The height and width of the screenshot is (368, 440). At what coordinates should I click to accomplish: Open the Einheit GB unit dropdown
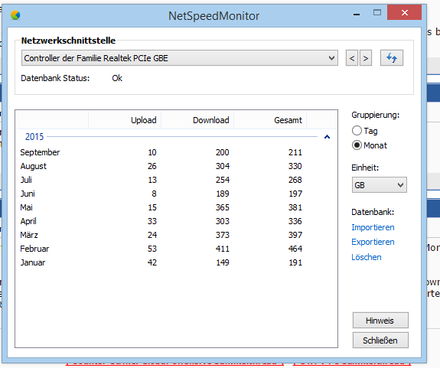(379, 185)
